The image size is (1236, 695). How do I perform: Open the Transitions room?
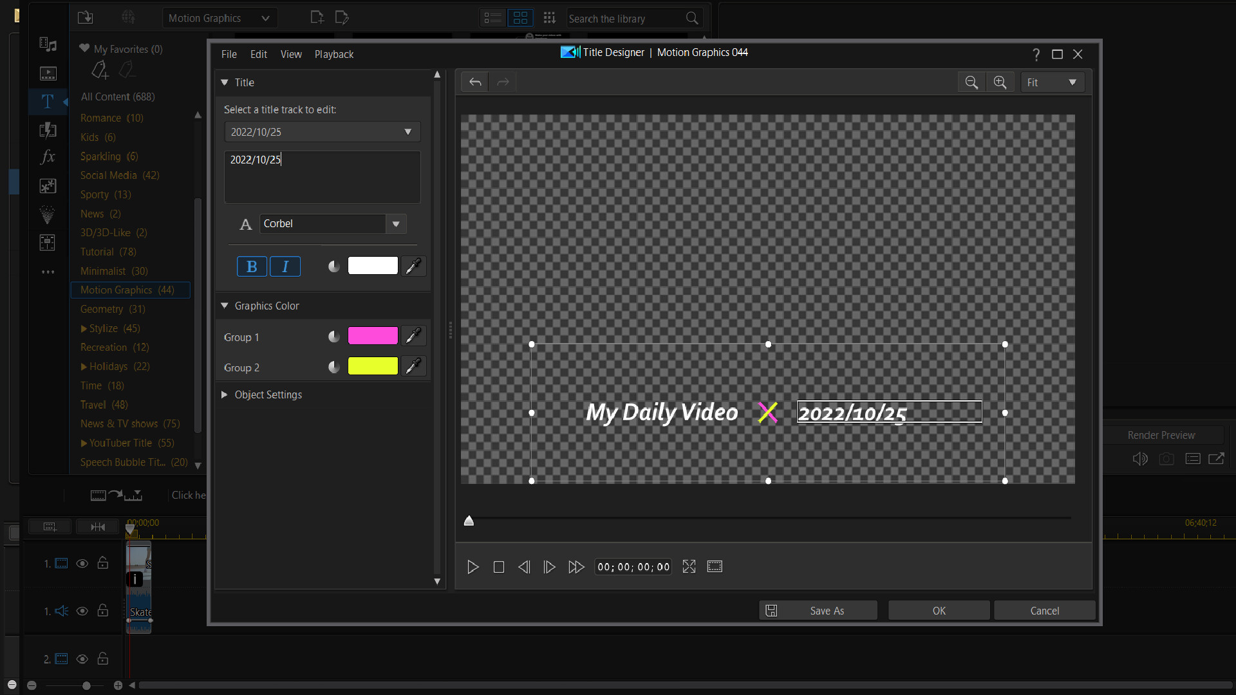(48, 131)
